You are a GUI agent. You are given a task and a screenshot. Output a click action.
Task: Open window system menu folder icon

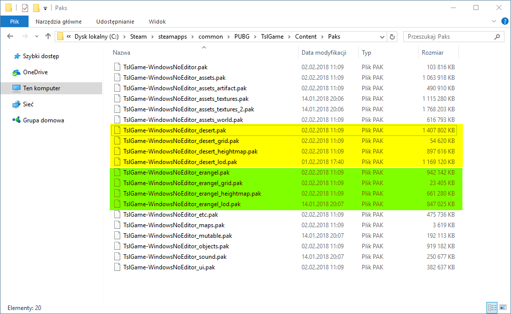9,8
